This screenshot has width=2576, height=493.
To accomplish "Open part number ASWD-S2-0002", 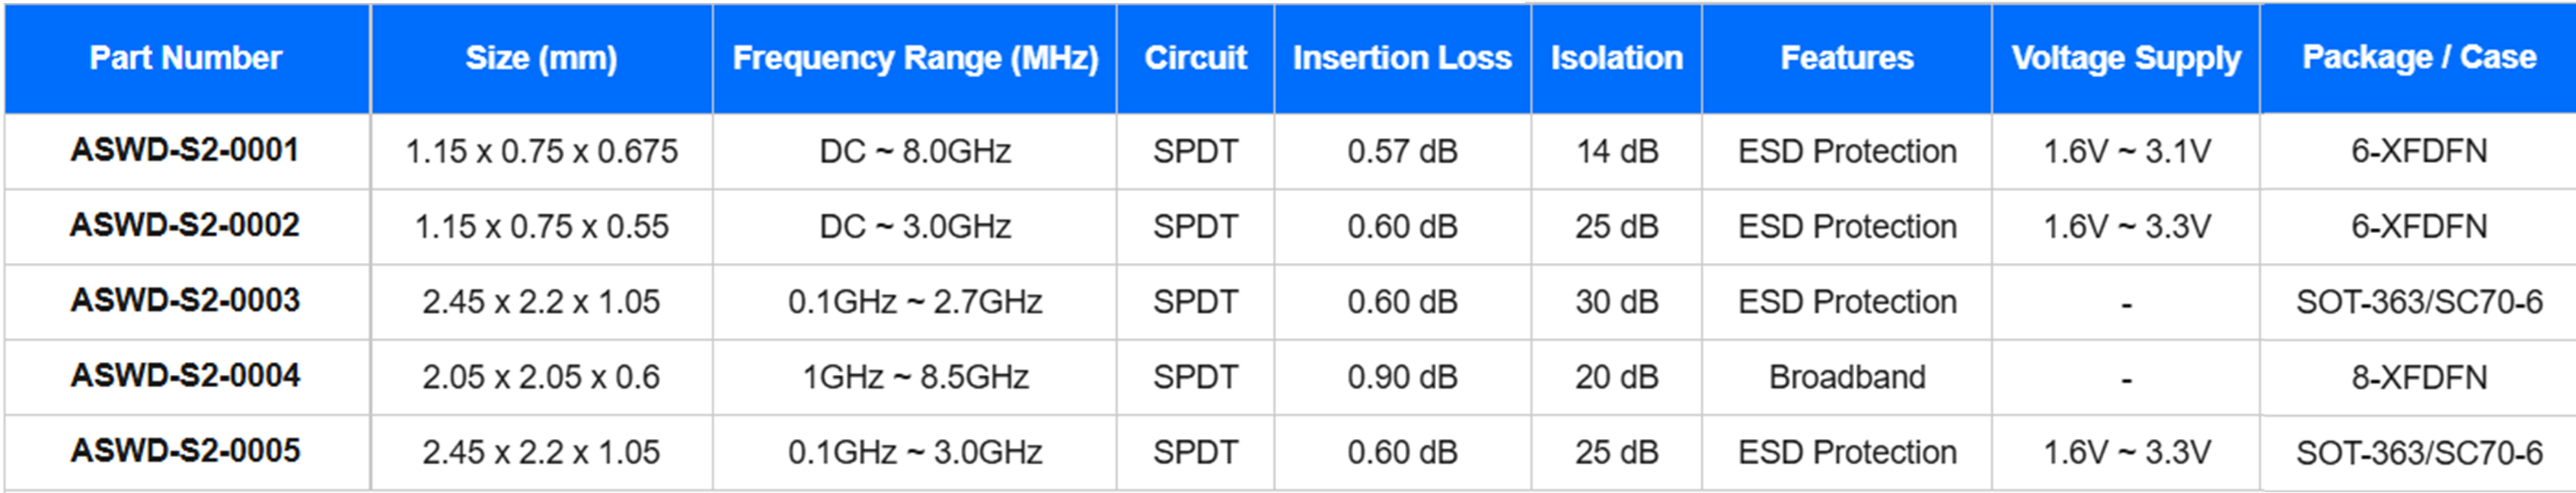I will pos(185,225).
